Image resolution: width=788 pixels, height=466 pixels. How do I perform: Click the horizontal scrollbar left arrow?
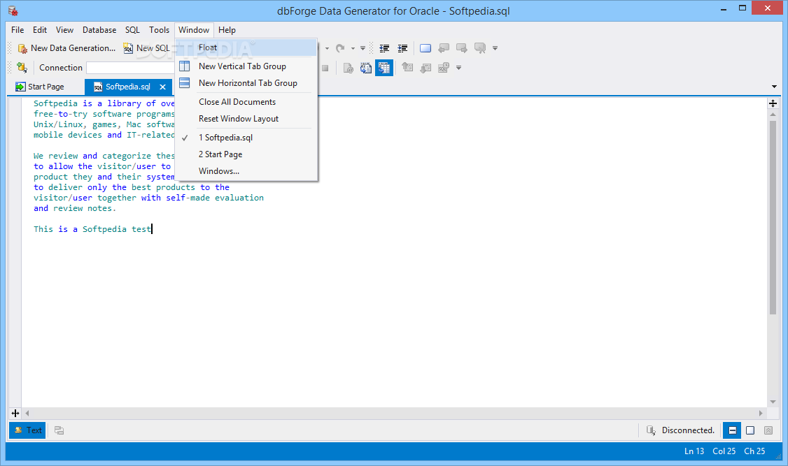coord(27,414)
